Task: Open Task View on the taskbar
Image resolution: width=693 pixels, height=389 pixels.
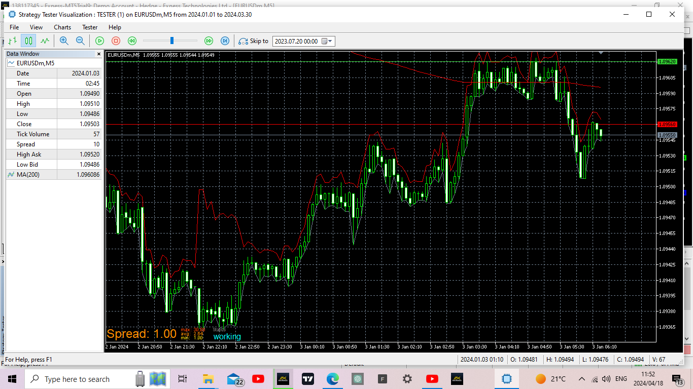Action: tap(183, 379)
